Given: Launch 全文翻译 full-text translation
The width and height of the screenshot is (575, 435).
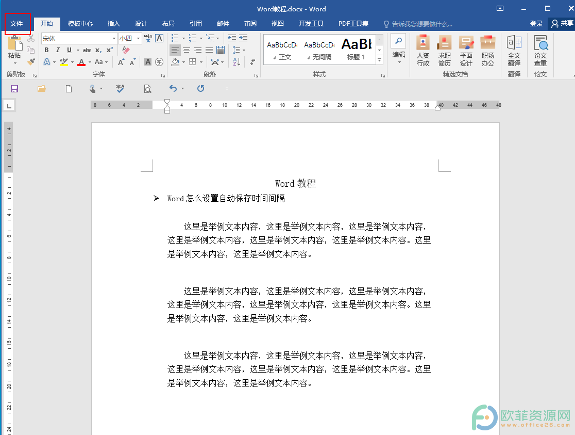Looking at the screenshot, I should [514, 51].
